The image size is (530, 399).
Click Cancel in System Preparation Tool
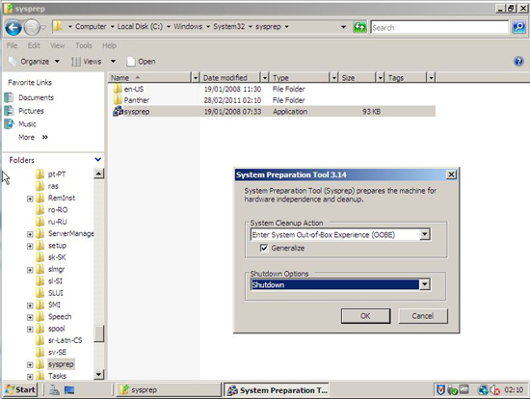pyautogui.click(x=422, y=316)
